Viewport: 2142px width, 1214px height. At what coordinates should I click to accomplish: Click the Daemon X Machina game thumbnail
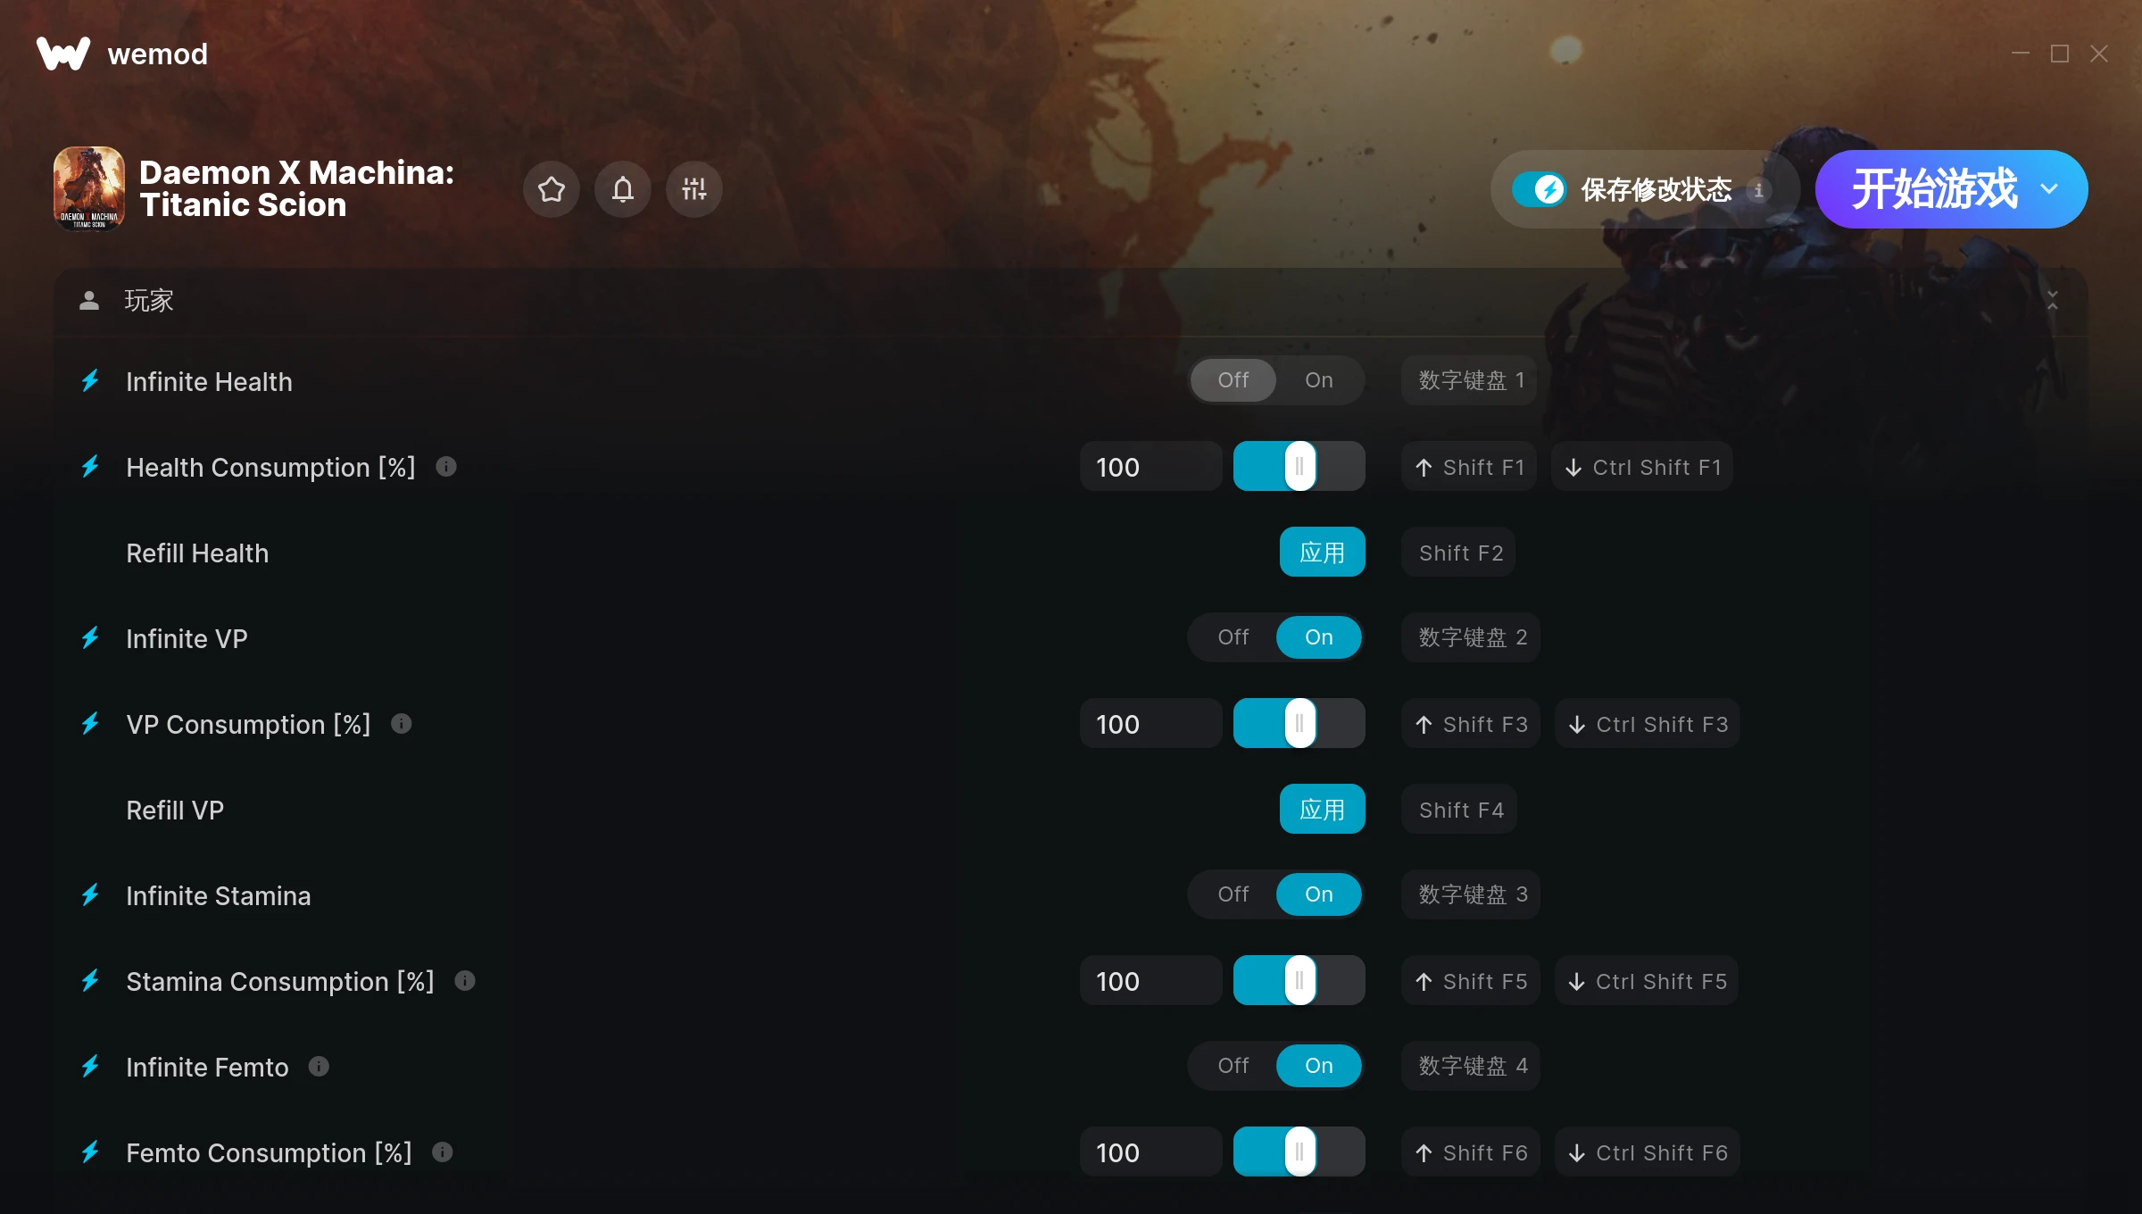pos(89,188)
